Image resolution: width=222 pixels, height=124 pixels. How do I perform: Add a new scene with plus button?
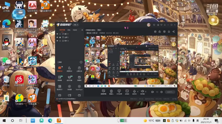pyautogui.click(x=82, y=30)
